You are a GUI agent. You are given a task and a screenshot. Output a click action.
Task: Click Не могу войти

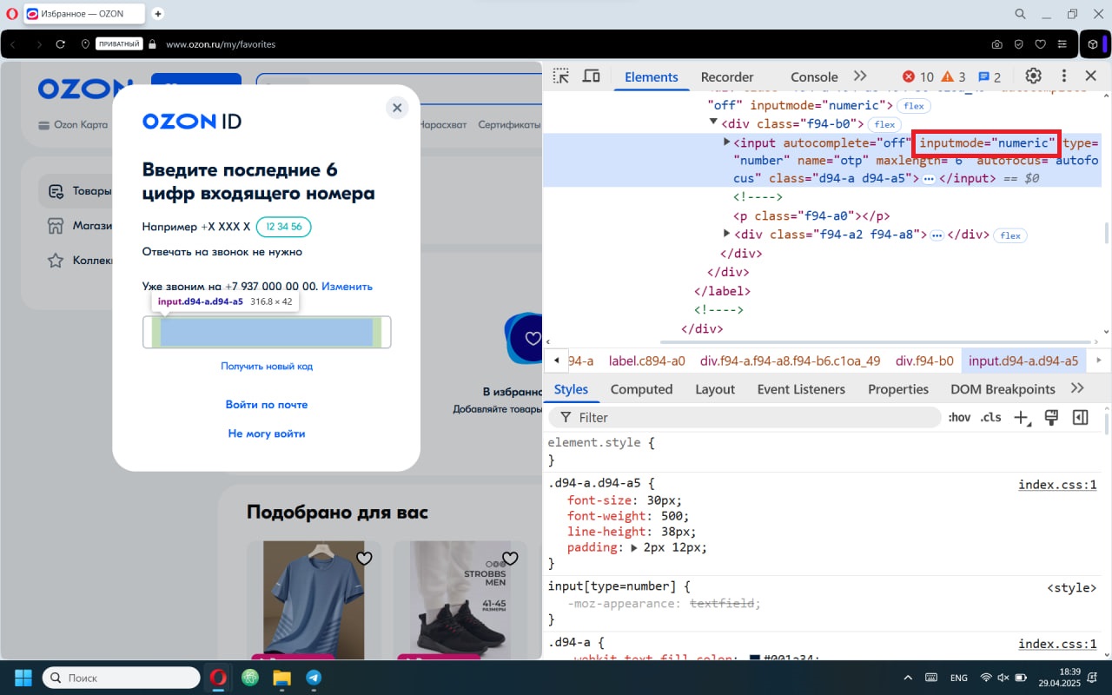(267, 434)
